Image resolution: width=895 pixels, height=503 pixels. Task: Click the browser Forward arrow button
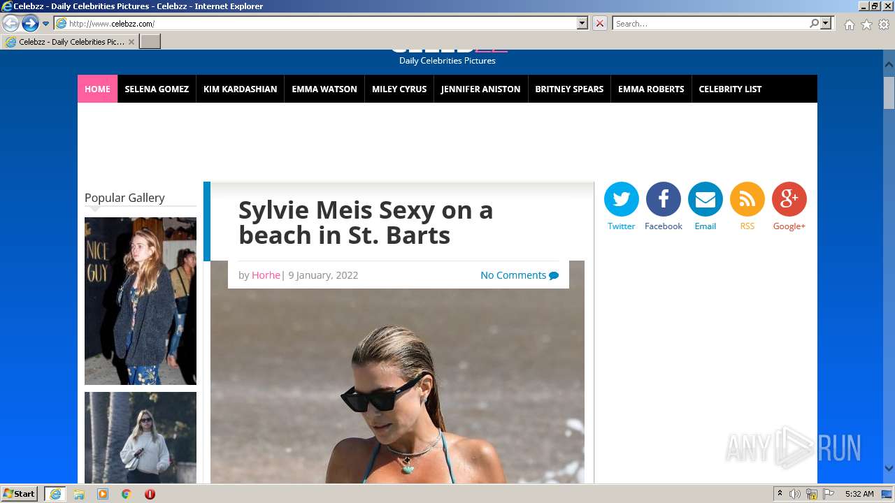pos(29,24)
